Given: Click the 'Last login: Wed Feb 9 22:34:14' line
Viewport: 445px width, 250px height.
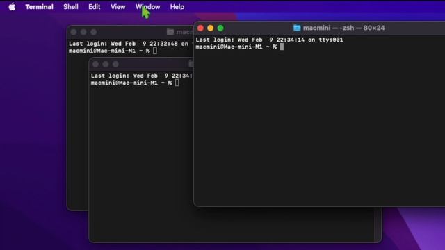Looking at the screenshot, I should coord(269,40).
